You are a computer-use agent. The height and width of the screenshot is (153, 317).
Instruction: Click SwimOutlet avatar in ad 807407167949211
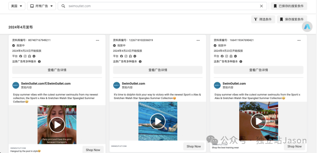tap(16, 85)
